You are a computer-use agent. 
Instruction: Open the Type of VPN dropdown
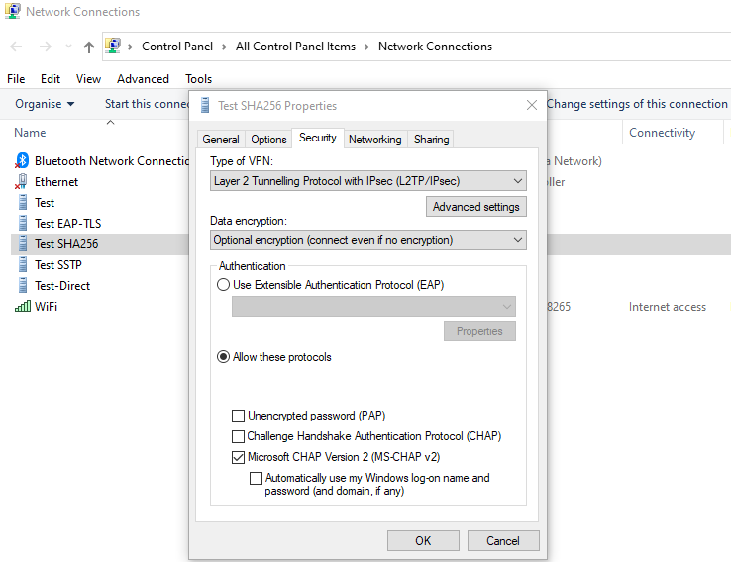pos(368,181)
